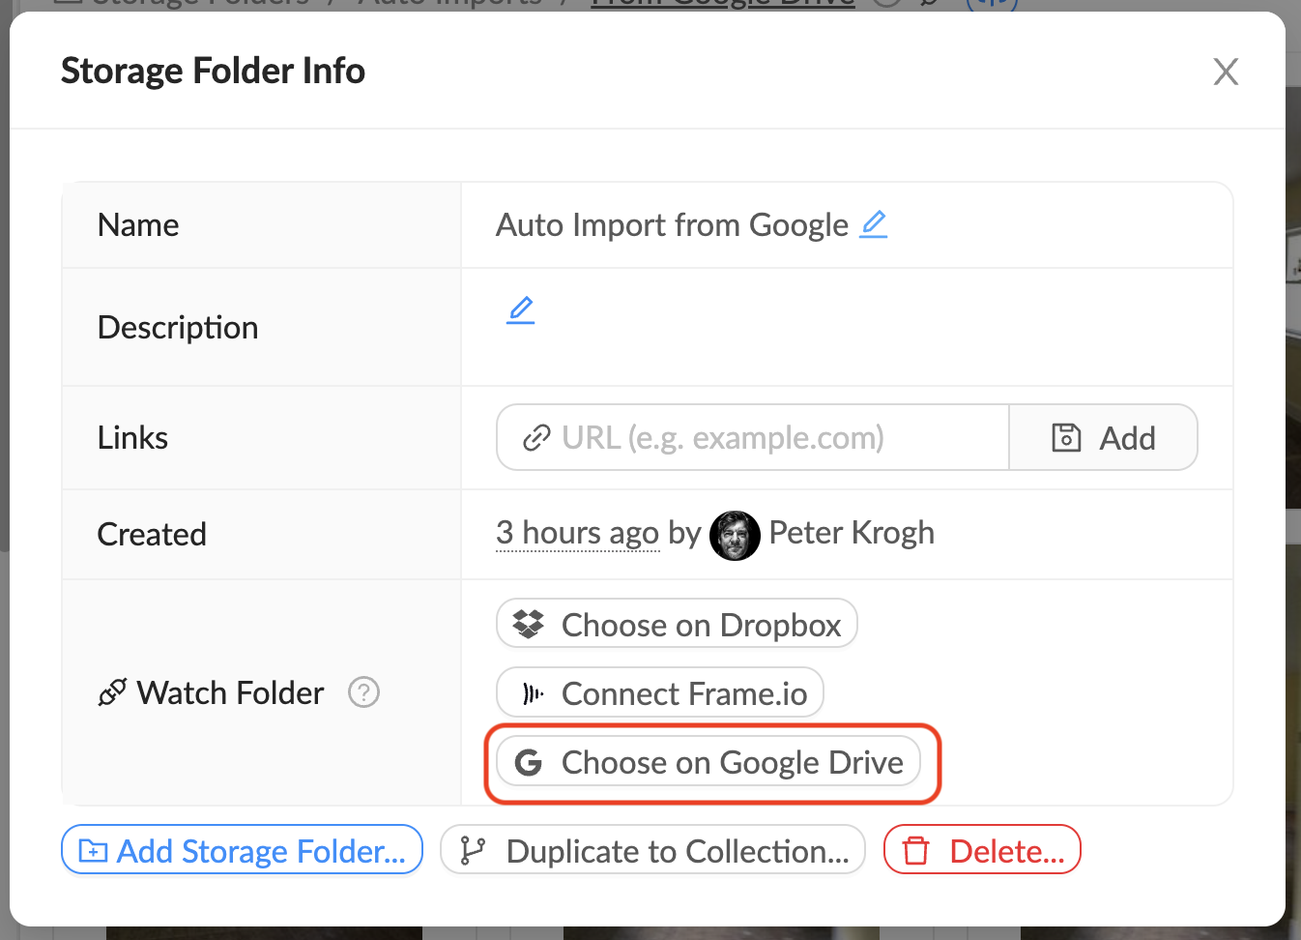Click Peter Krogh's avatar photo

[x=735, y=535]
